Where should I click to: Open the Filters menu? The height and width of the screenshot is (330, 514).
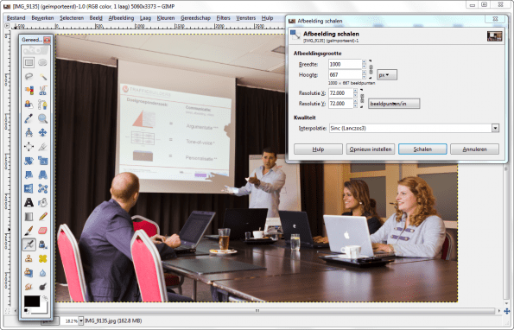(223, 17)
